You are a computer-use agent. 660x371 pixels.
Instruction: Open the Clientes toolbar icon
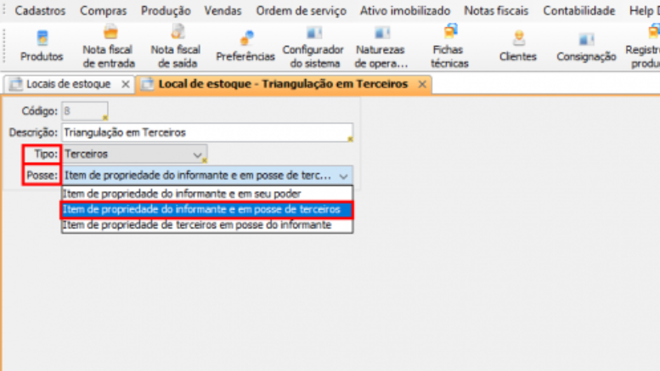[517, 45]
